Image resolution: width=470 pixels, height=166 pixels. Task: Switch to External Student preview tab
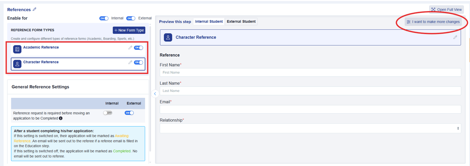pos(241,21)
